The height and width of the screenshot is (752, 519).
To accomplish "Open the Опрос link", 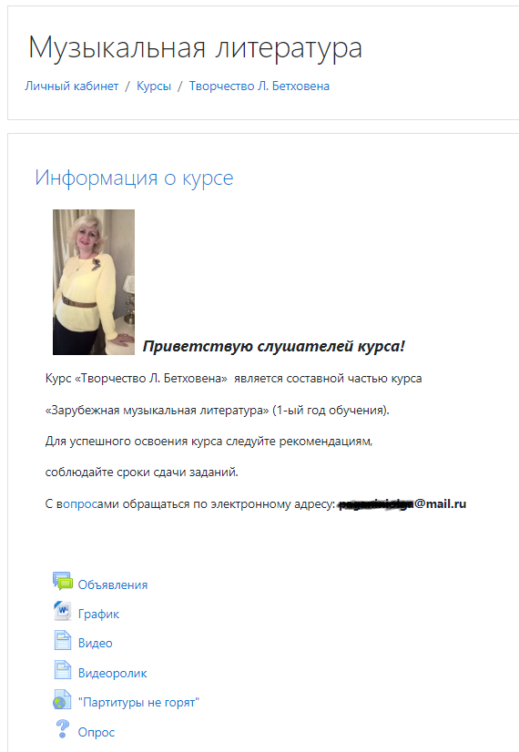I will pos(97,732).
